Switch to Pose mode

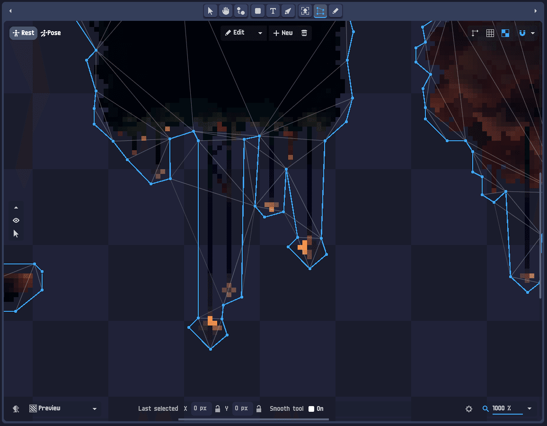[x=51, y=33]
